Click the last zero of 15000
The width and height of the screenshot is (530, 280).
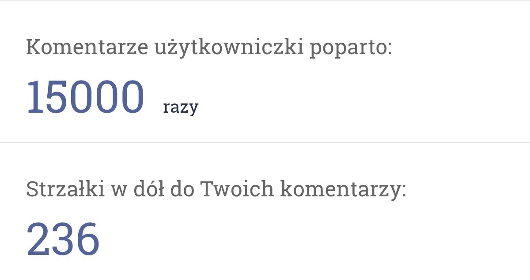click(132, 97)
